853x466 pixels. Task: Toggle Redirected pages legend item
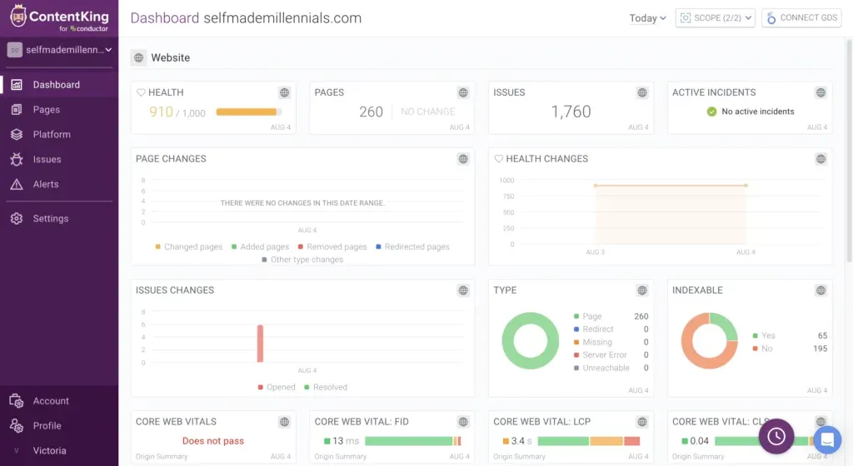(x=413, y=247)
